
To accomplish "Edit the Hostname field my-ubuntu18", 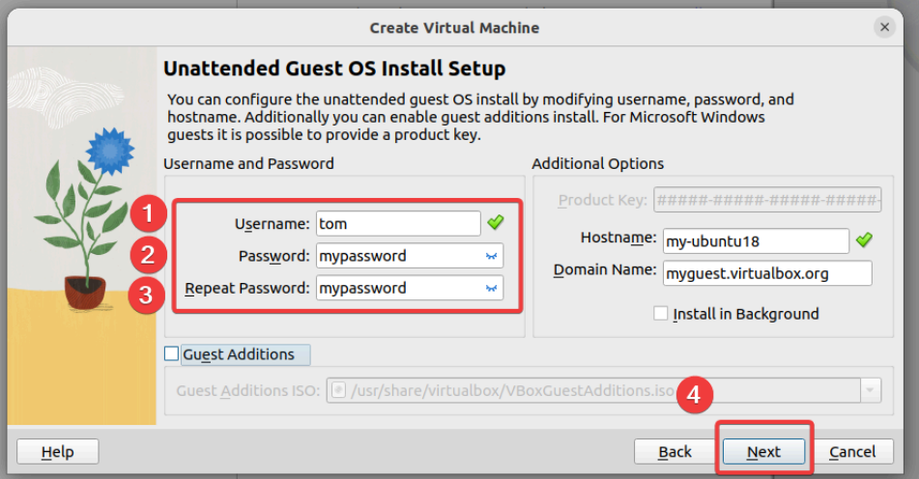I will click(x=756, y=240).
